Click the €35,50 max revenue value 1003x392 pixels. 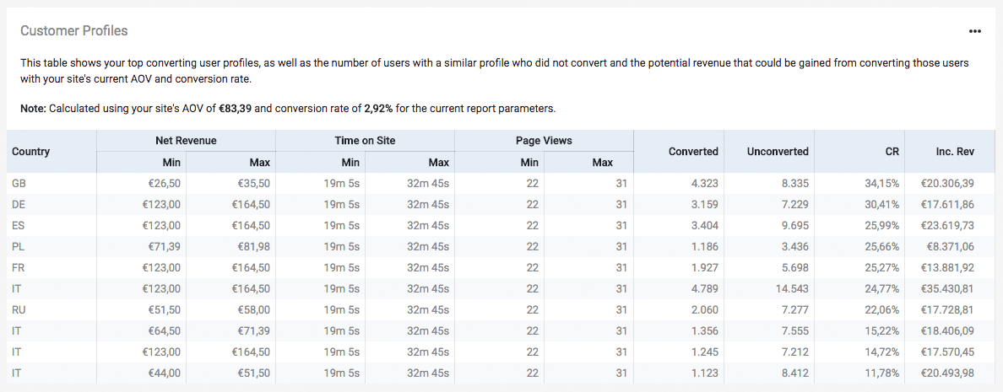tap(255, 183)
